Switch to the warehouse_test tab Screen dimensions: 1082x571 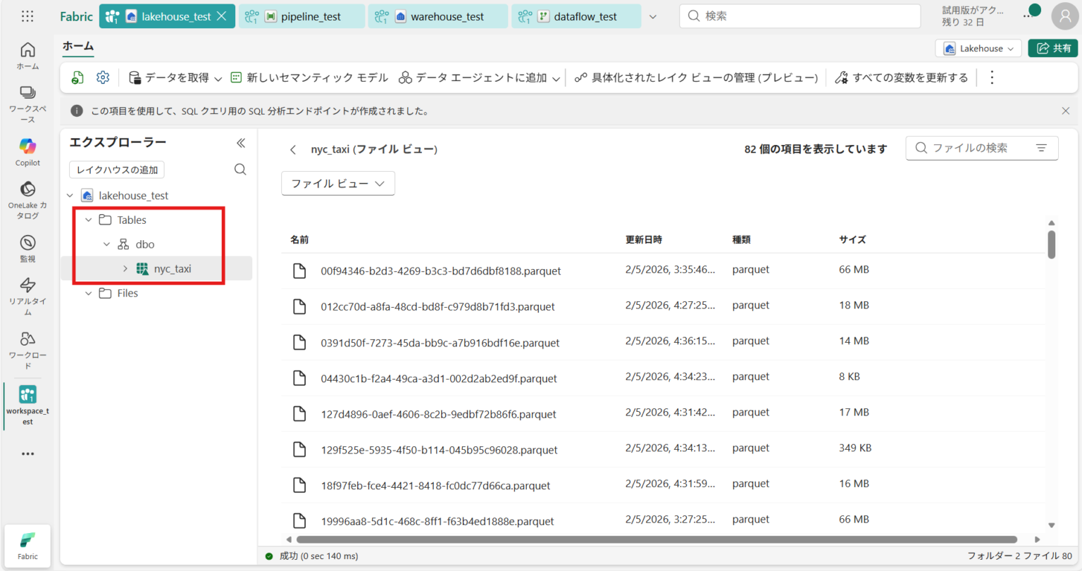point(437,16)
